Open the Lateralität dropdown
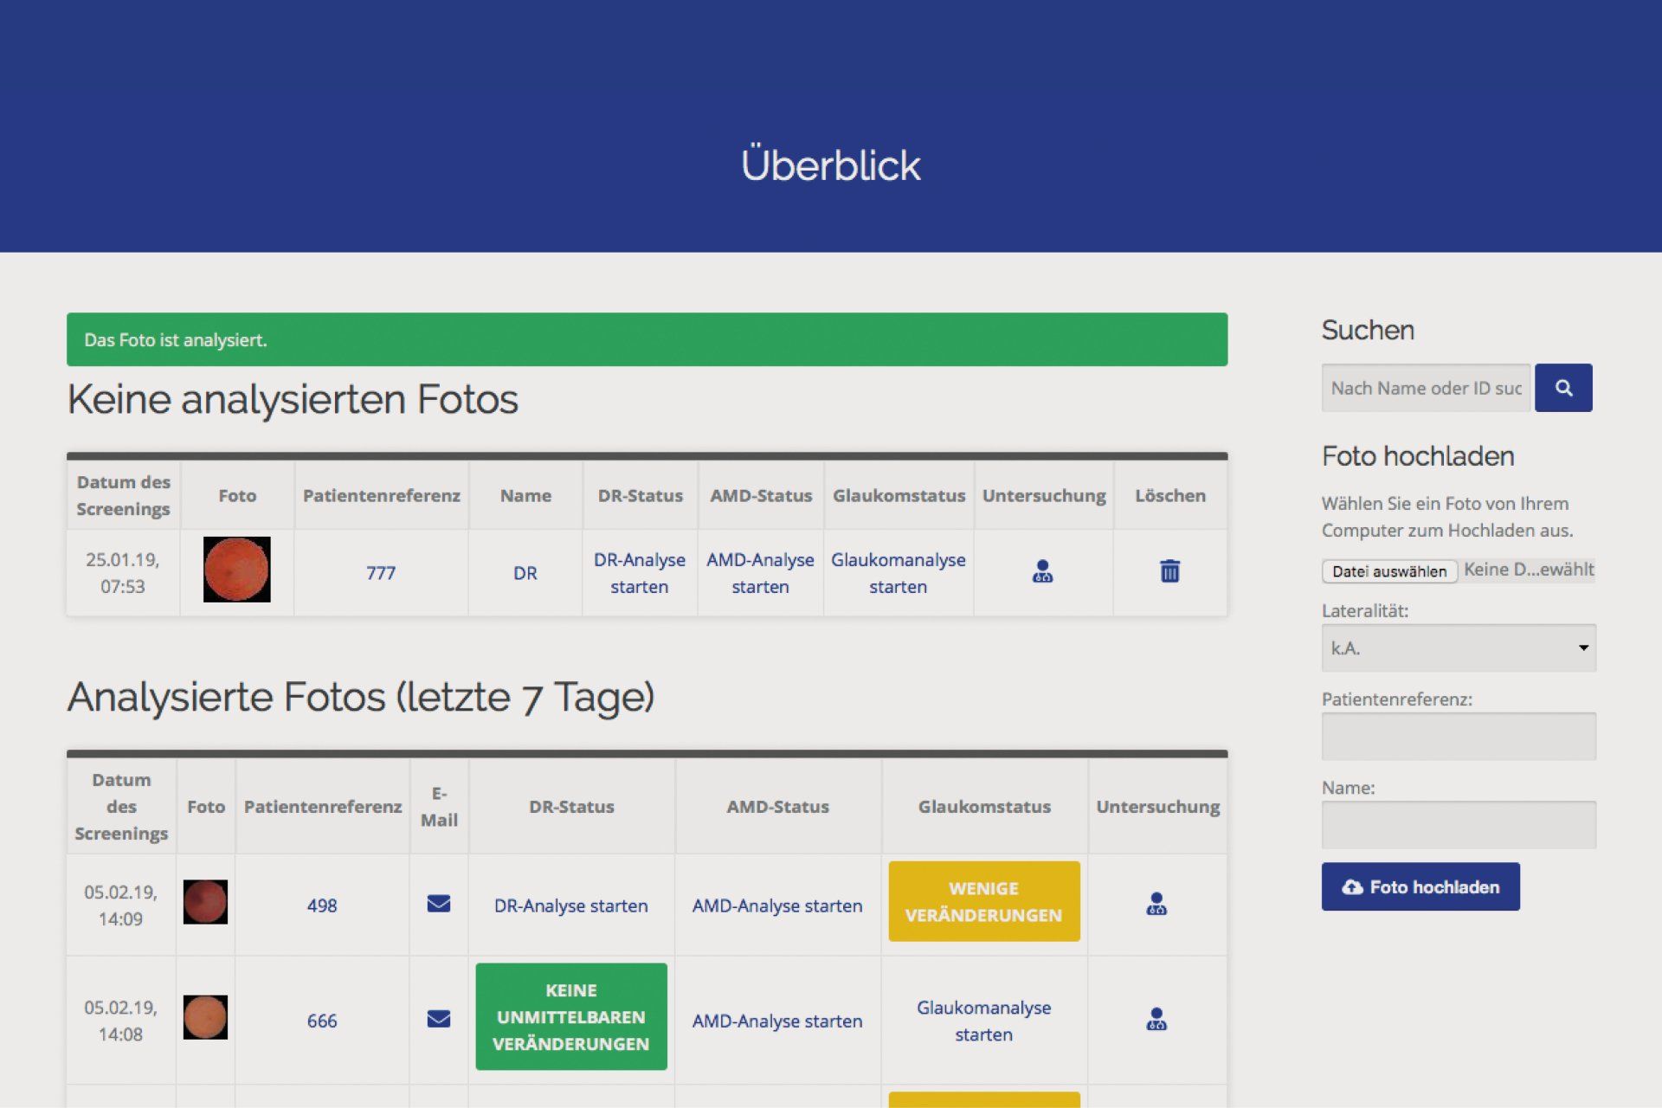Viewport: 1662px width, 1108px height. tap(1458, 647)
